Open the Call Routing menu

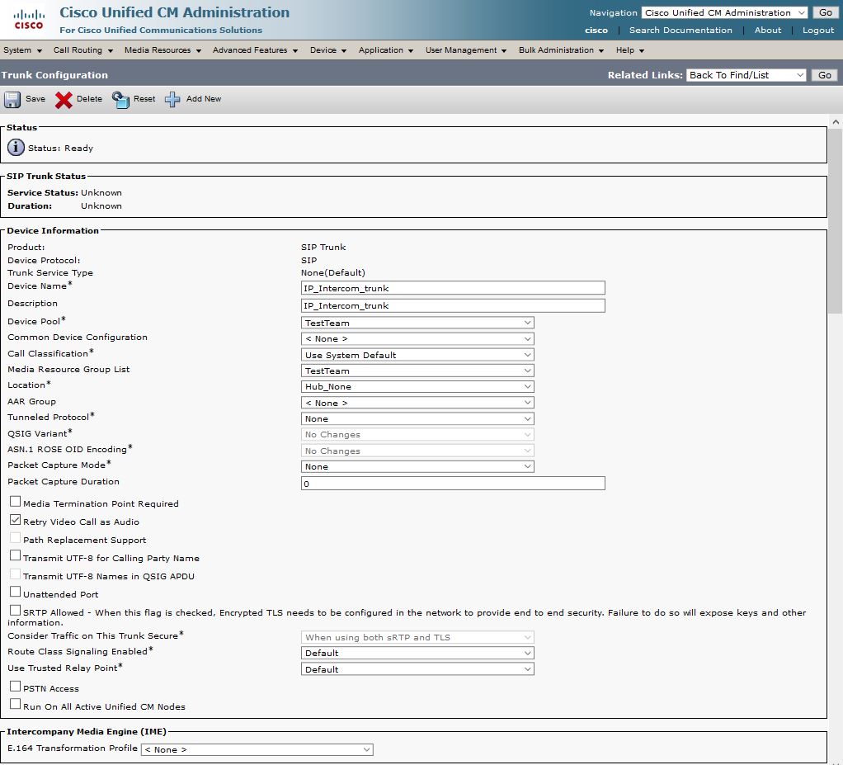[82, 50]
